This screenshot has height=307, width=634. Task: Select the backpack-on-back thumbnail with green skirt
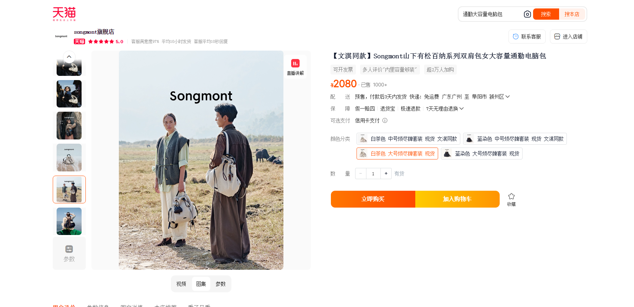[x=69, y=221]
